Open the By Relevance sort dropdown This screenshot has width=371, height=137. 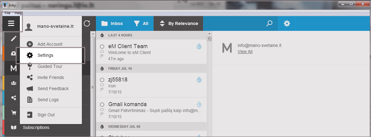click(178, 23)
